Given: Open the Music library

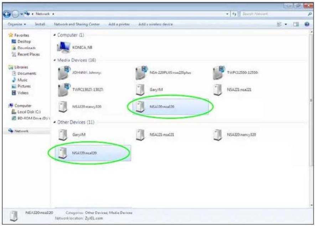Looking at the screenshot, I should point(22,80).
